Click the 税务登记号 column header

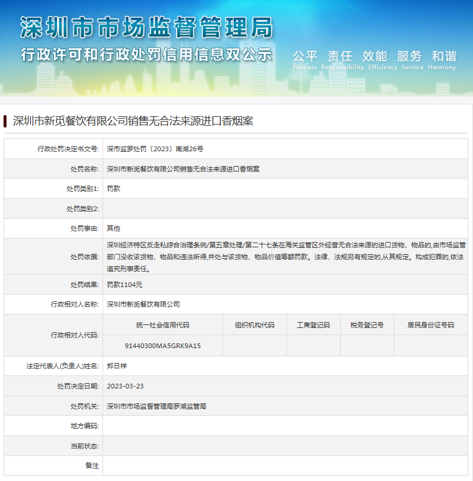coord(367,325)
